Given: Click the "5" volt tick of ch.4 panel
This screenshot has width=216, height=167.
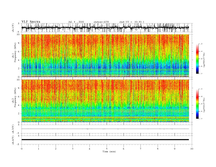Looking at the screenshot, I should 19,136.
